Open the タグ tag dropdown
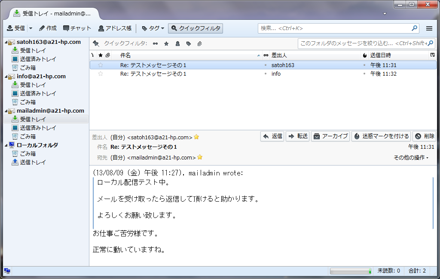 (x=153, y=28)
